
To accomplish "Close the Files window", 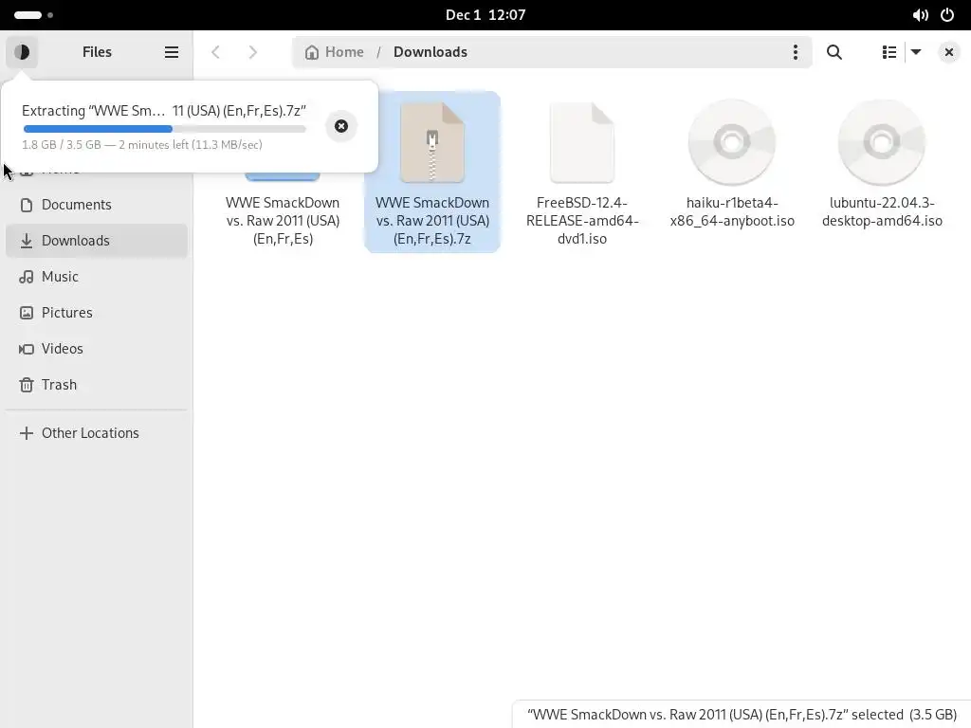I will tap(948, 52).
